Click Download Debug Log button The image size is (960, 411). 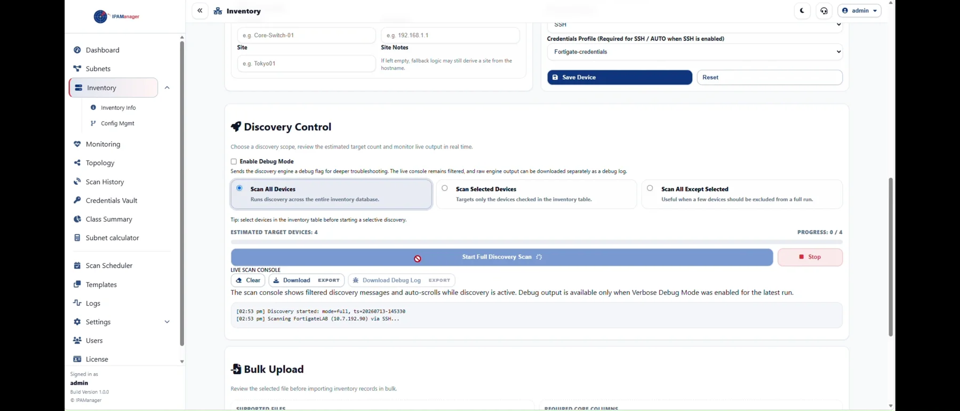[x=402, y=280]
